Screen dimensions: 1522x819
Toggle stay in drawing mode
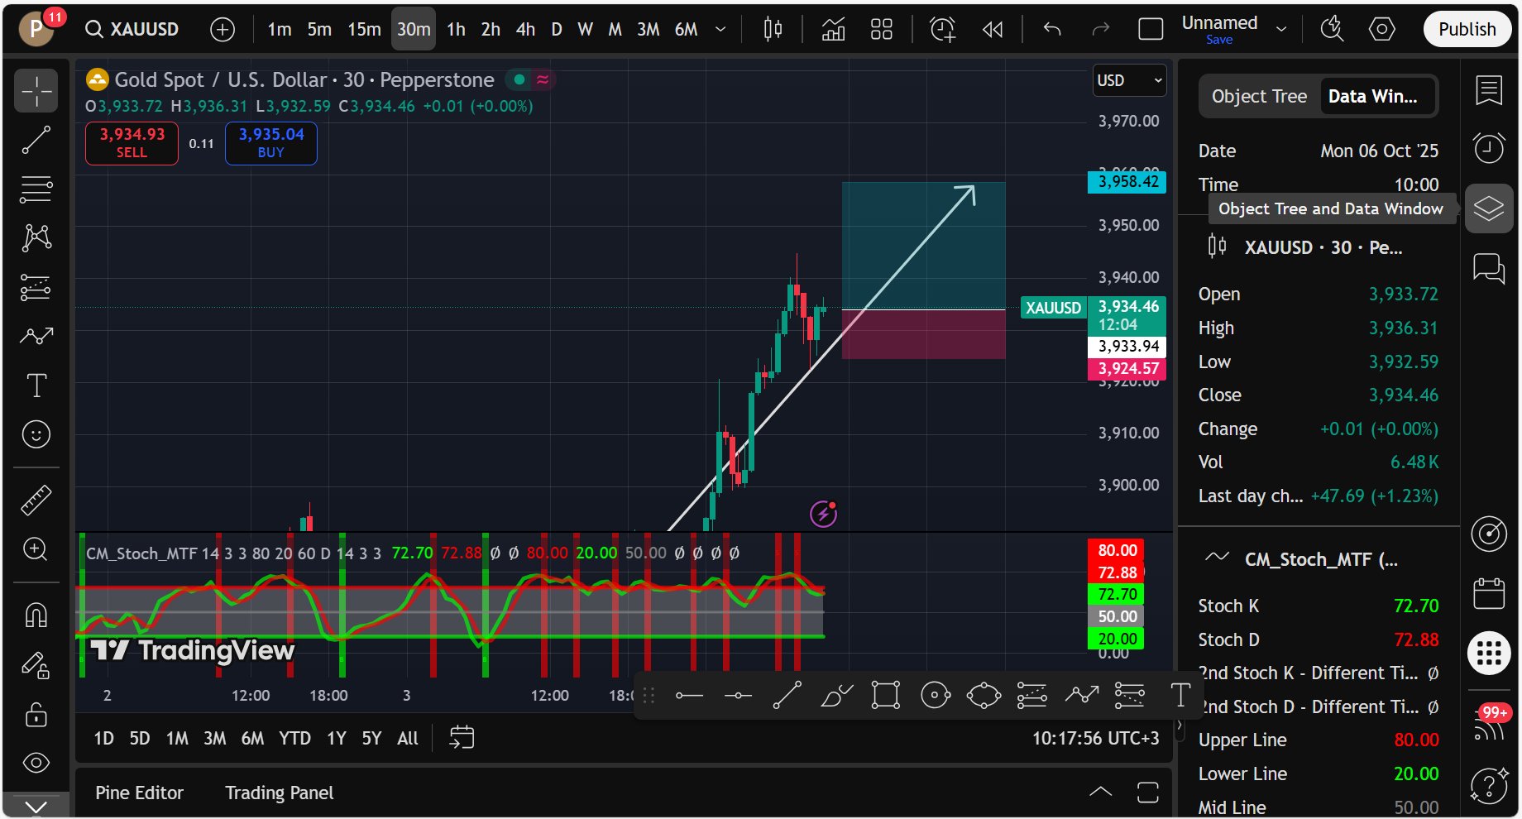[36, 664]
